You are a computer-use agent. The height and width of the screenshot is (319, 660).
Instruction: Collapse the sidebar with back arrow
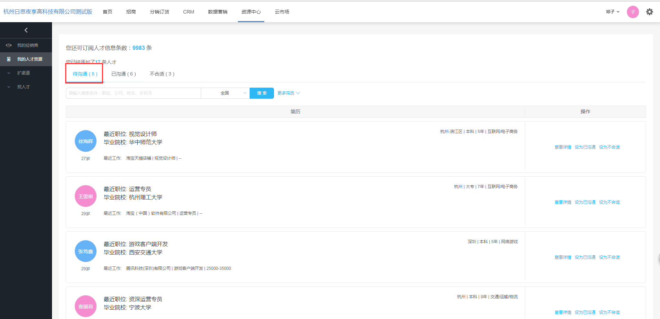pos(26,30)
